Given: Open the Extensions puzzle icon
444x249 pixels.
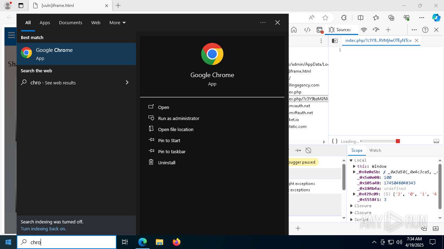Looking at the screenshot, I should click(x=344, y=18).
